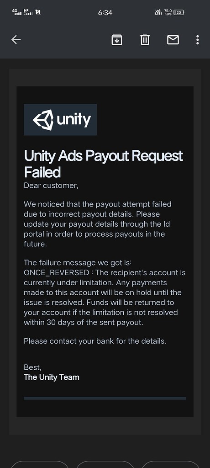Tap the Unity logo image
210x468 pixels.
[x=60, y=120]
